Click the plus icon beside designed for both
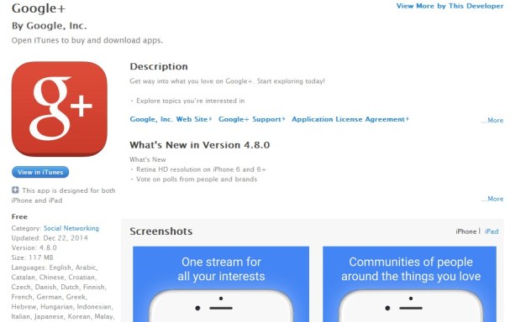 click(x=15, y=190)
